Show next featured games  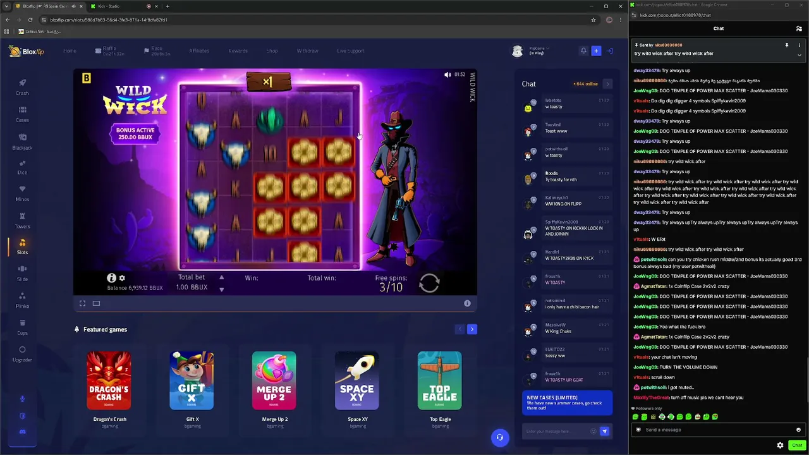pos(471,329)
